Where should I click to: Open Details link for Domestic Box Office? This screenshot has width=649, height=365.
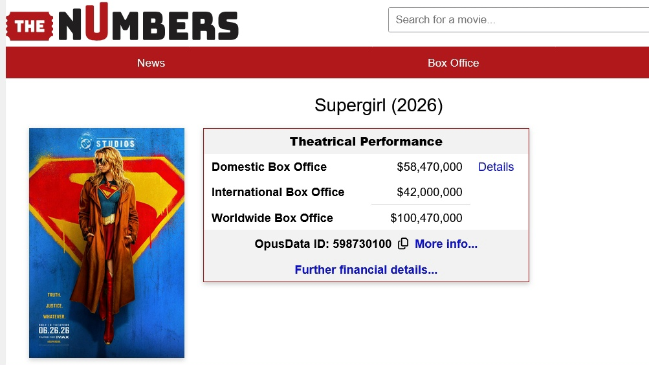pos(496,167)
